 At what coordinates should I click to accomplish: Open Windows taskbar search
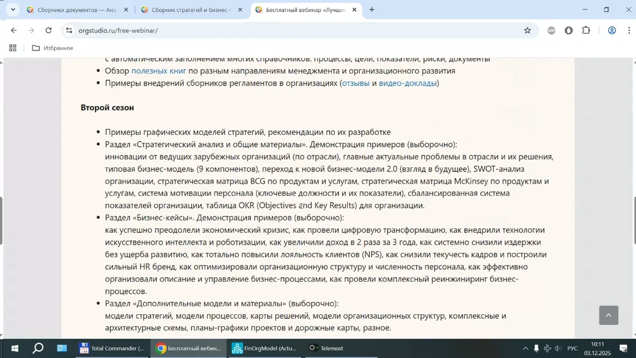pos(38,348)
